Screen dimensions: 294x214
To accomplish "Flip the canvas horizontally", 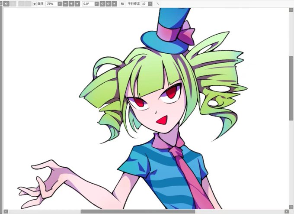I will click(122, 4).
